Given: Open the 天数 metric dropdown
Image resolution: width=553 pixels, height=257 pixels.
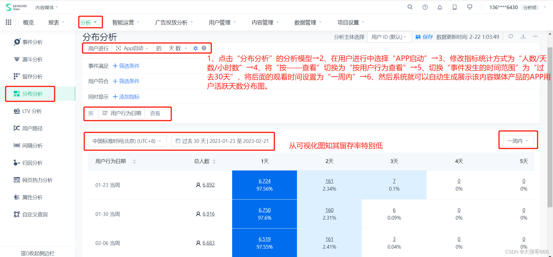Looking at the screenshot, I should click(178, 48).
